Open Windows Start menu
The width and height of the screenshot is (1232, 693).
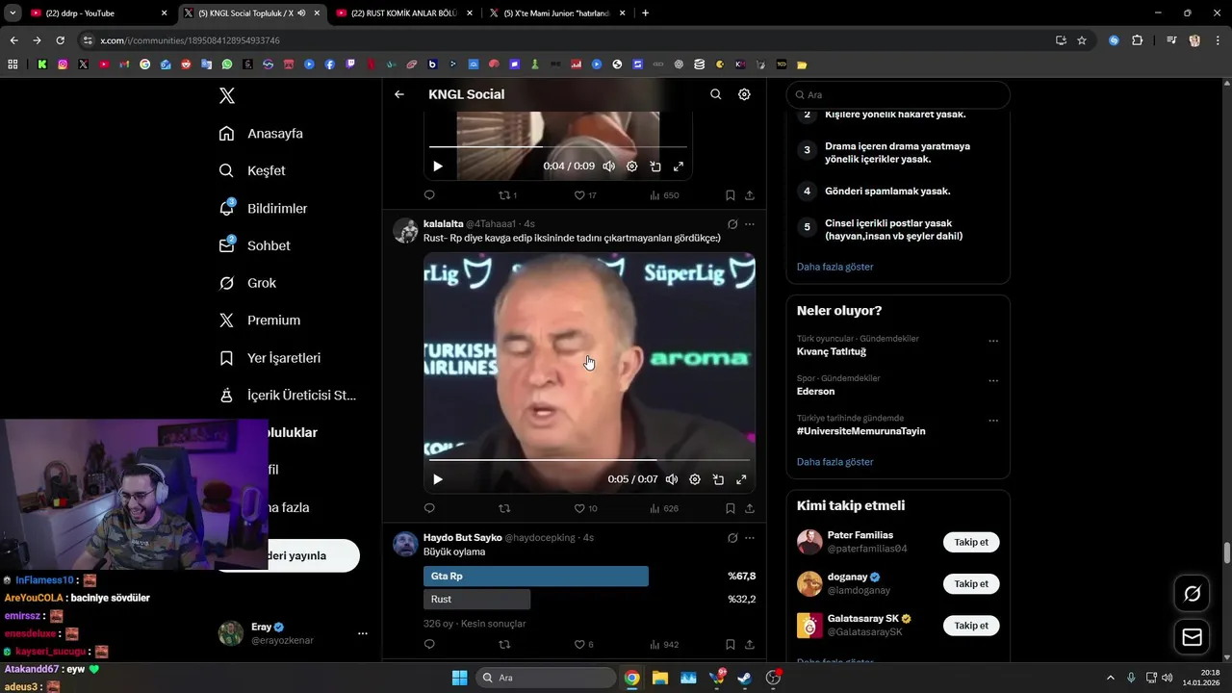point(459,678)
